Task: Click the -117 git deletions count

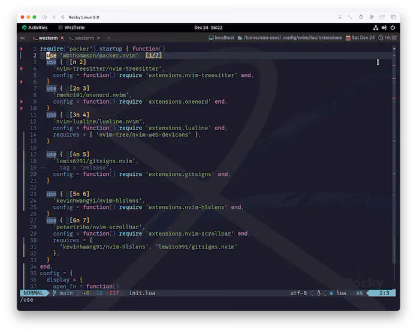Action: (112, 293)
